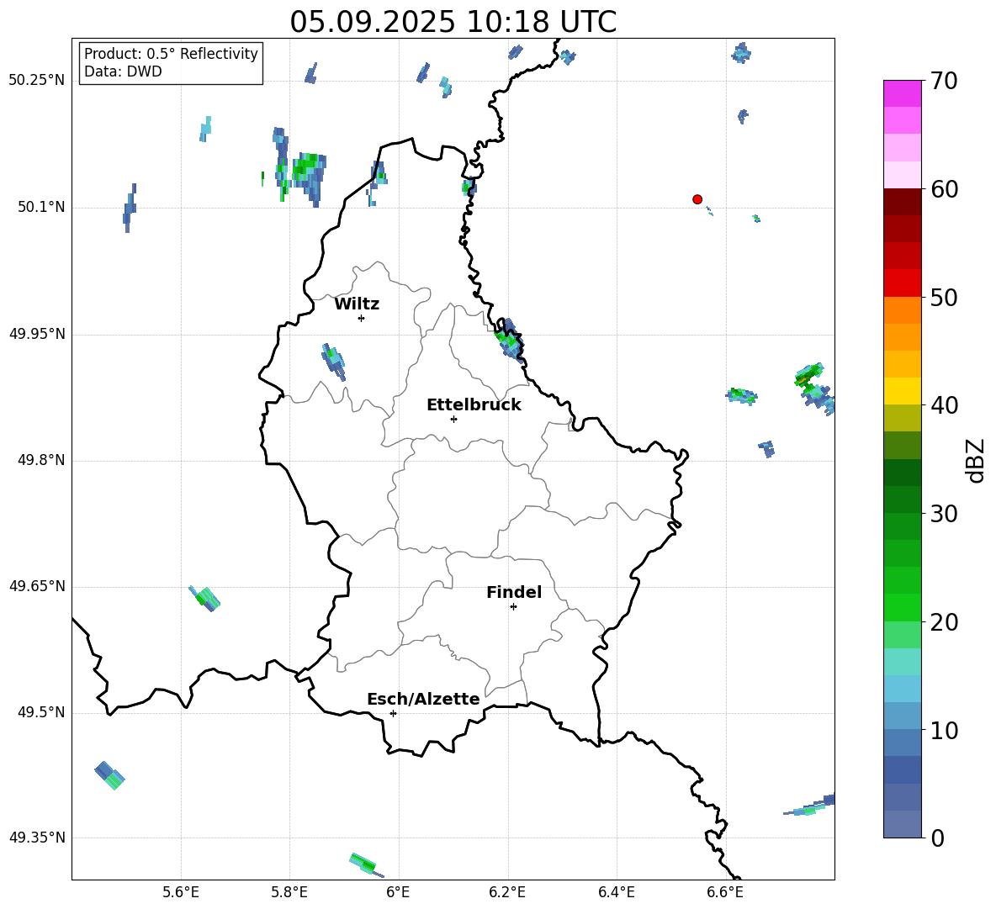Click the 49.5°N latitude tick label
This screenshot has height=909, width=996.
tap(40, 713)
